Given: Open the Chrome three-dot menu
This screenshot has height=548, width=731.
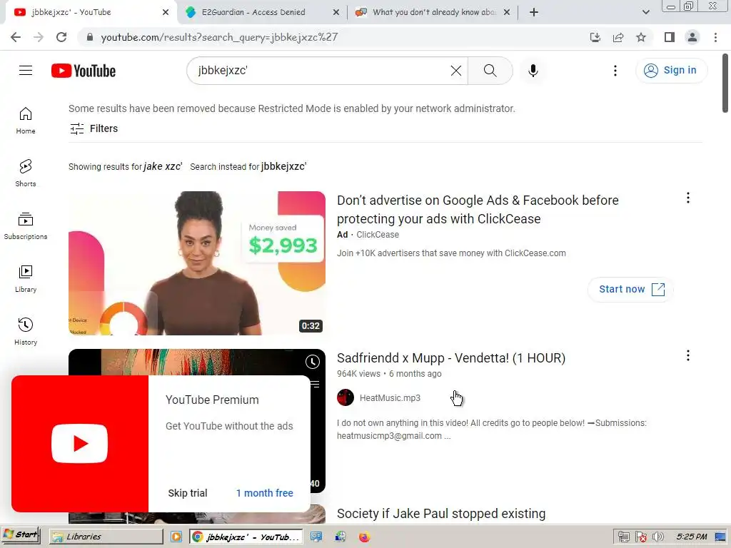Looking at the screenshot, I should coord(715,37).
